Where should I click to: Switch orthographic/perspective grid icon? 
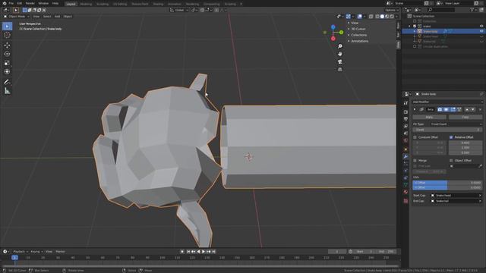(x=340, y=69)
